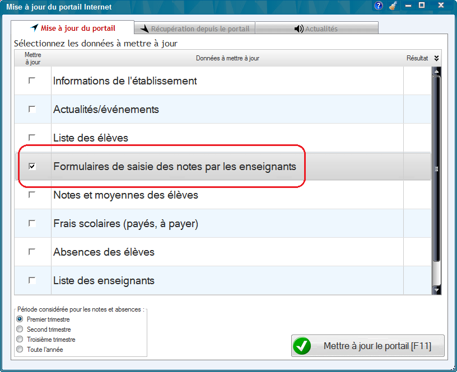The width and height of the screenshot is (457, 372).
Task: Click the blue help question mark icon
Action: tap(379, 6)
